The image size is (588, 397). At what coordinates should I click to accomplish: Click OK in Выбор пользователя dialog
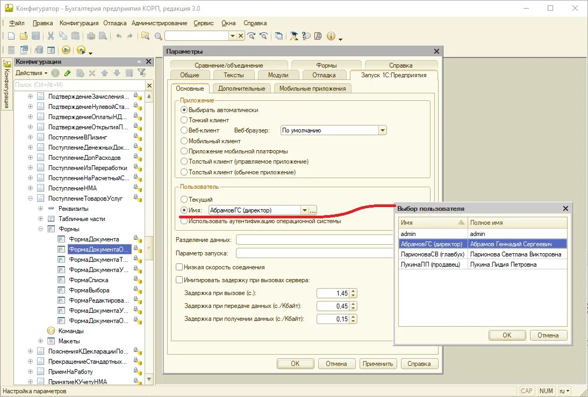coord(507,335)
